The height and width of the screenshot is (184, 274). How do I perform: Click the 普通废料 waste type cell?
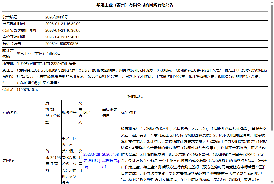coord(47,161)
